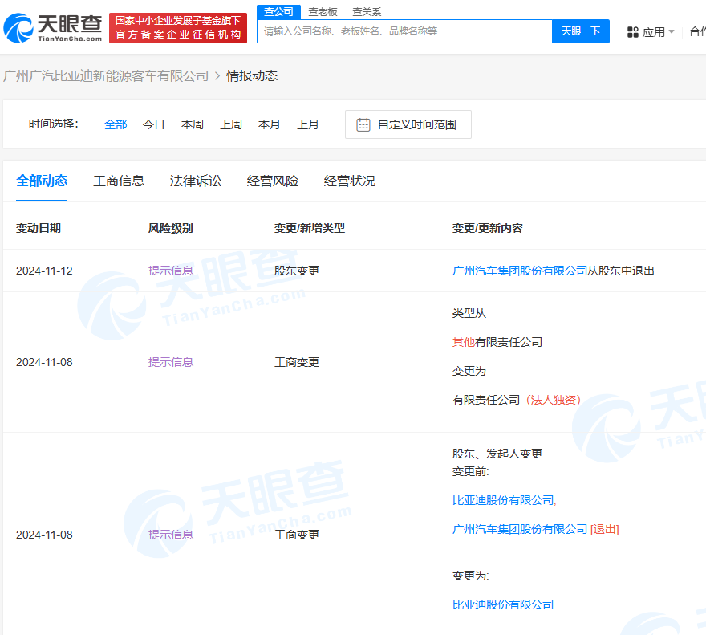Click the 应用 menu label
The height and width of the screenshot is (635, 706).
(x=654, y=32)
